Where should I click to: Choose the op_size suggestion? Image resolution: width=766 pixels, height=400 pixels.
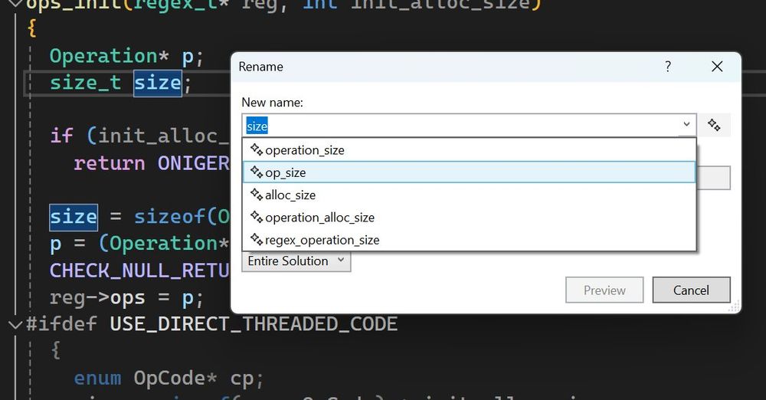[469, 172]
